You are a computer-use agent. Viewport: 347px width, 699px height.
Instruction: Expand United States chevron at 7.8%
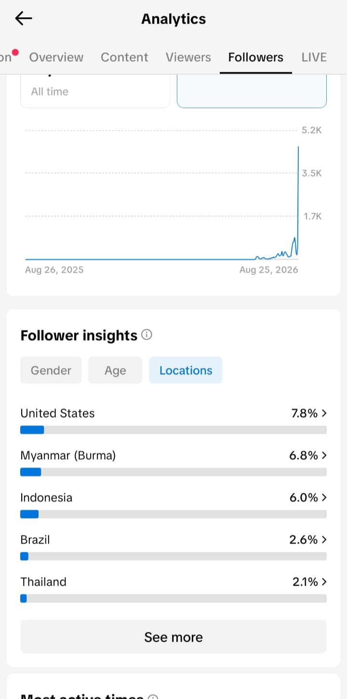324,413
